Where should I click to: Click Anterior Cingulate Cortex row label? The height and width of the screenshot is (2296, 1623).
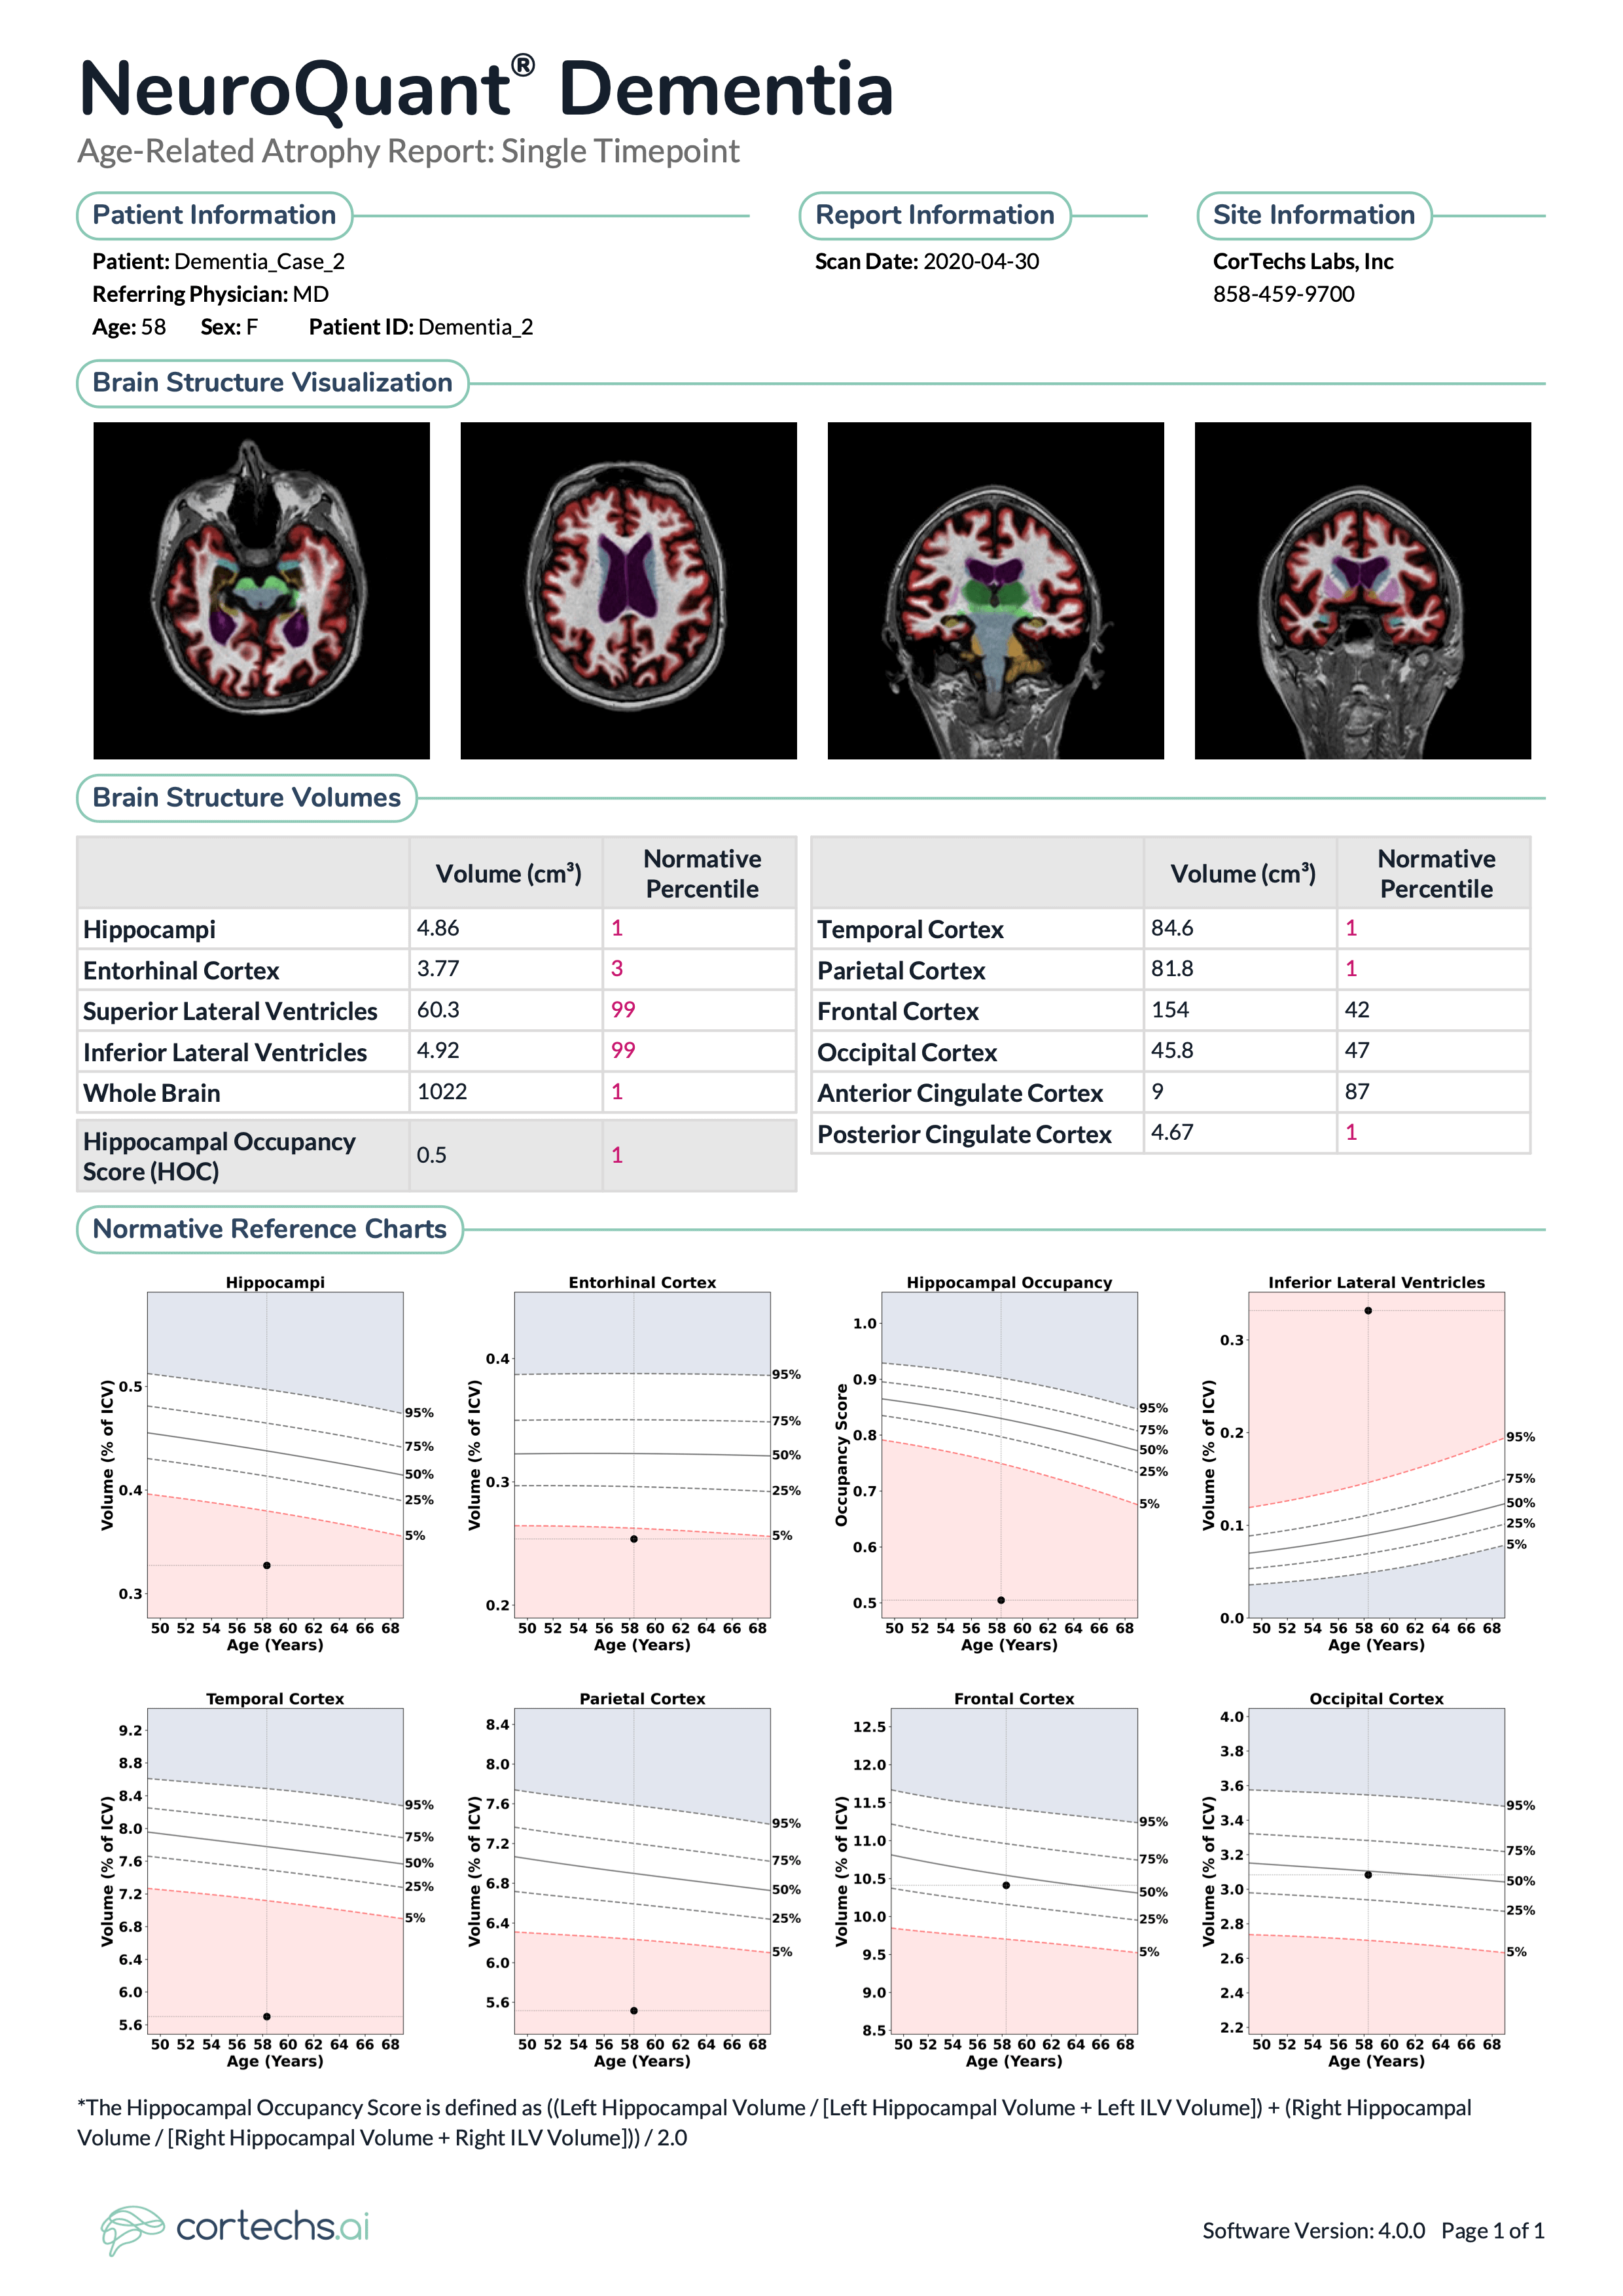tap(961, 1094)
